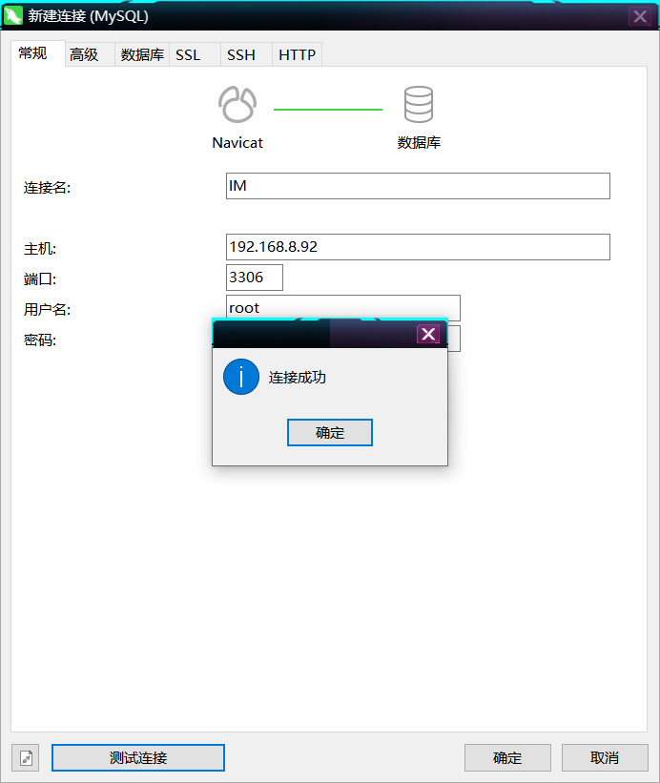660x783 pixels.
Task: Click the blue info icon in popup
Action: [241, 377]
